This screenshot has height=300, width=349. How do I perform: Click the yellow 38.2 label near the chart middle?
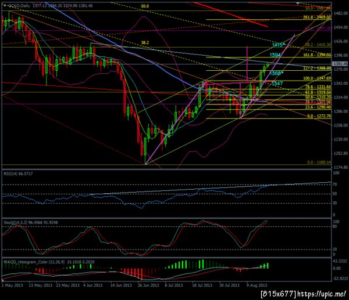[x=145, y=42]
